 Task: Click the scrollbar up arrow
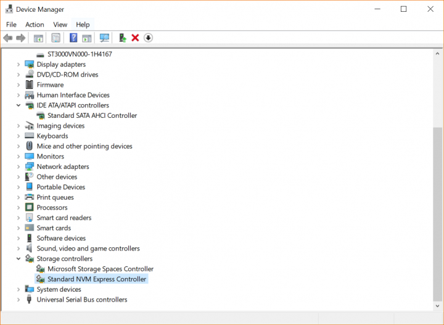(x=437, y=54)
